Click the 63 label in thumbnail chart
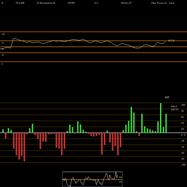This screenshot has width=187, height=187. [120, 177]
